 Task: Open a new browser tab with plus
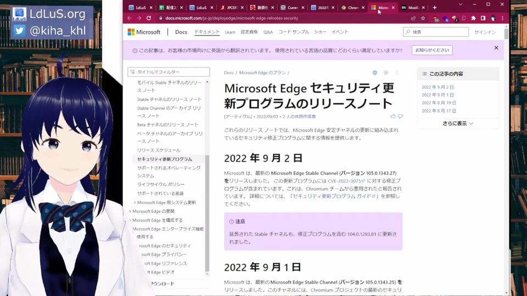[x=435, y=7]
